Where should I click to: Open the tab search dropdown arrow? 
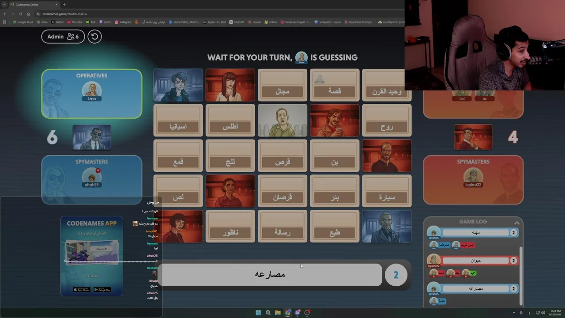tap(4, 4)
